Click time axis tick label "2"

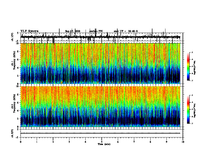tap(53, 142)
